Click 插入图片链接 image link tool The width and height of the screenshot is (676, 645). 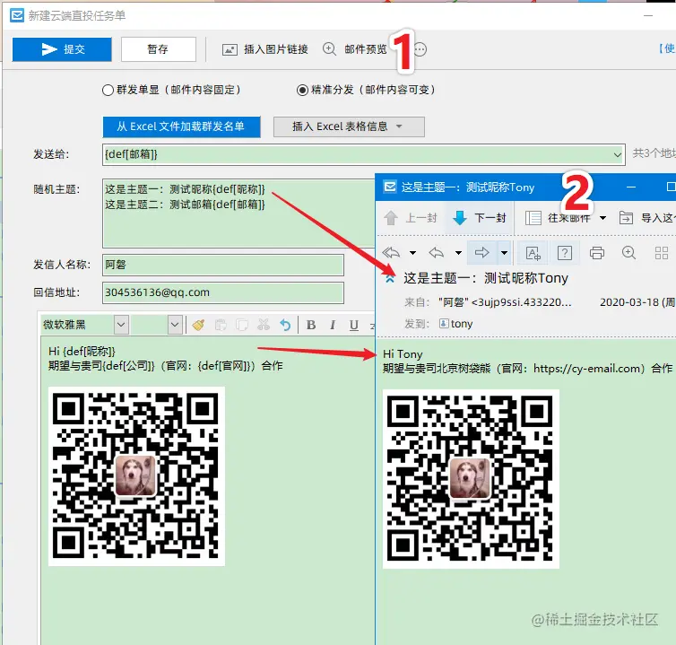click(x=275, y=49)
